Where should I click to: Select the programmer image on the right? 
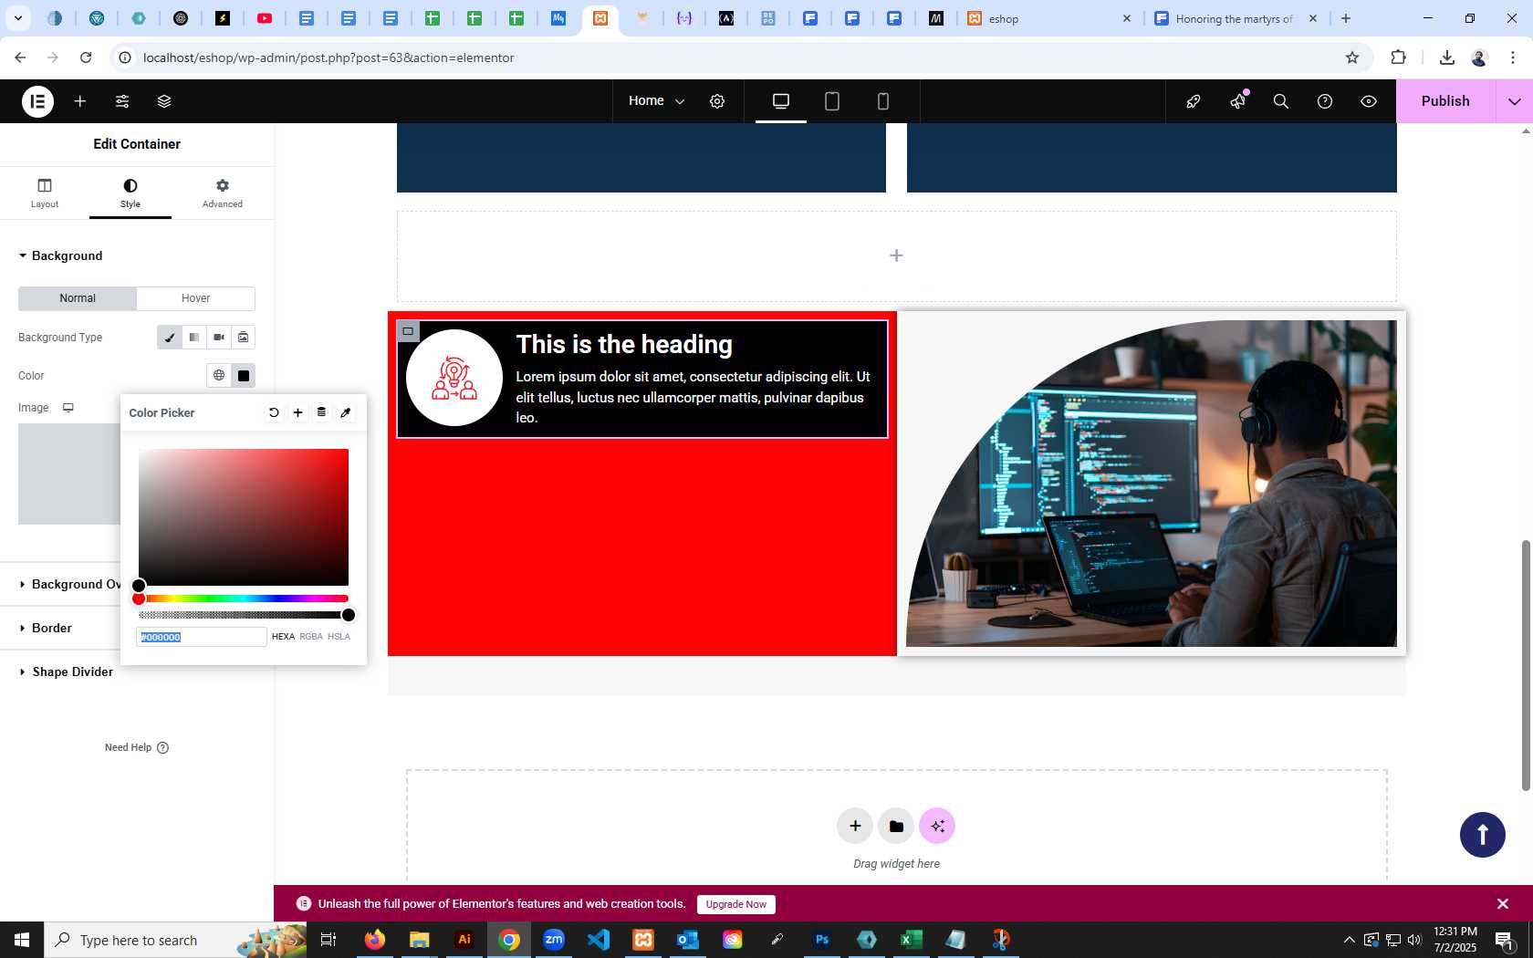(1152, 484)
